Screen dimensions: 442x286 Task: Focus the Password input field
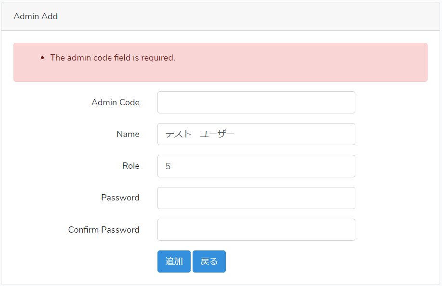coord(256,198)
